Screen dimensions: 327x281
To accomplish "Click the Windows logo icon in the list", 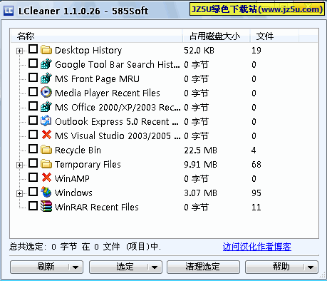I will click(x=46, y=192).
